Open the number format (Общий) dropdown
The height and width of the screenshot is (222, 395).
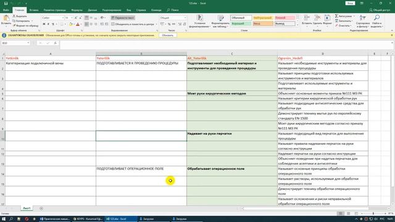[x=185, y=18]
